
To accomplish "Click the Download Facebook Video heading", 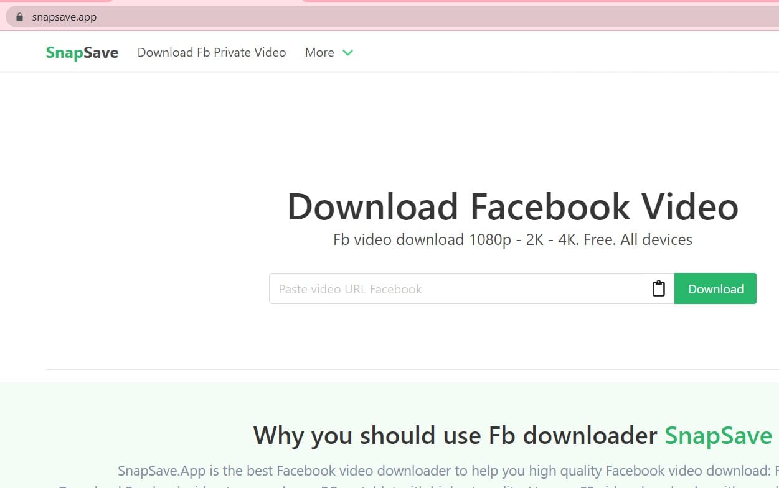I will click(x=512, y=206).
